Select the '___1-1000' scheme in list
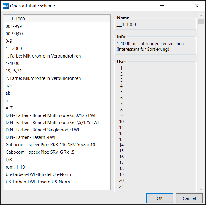Image resolution: width=206 pixels, height=205 pixels. (x=57, y=19)
